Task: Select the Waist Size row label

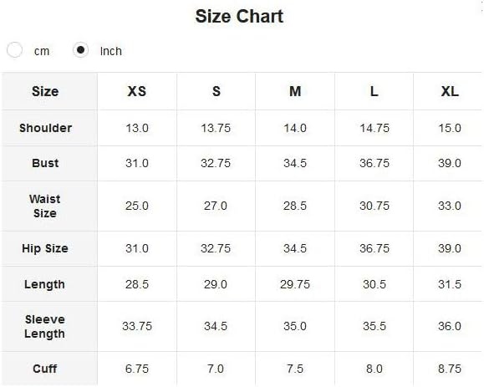Action: click(45, 206)
